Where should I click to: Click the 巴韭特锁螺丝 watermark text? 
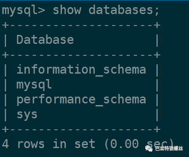(x=169, y=148)
